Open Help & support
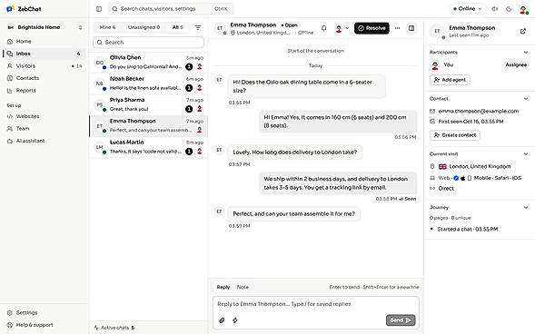Screen dimensions: 535x334 click(45, 325)
